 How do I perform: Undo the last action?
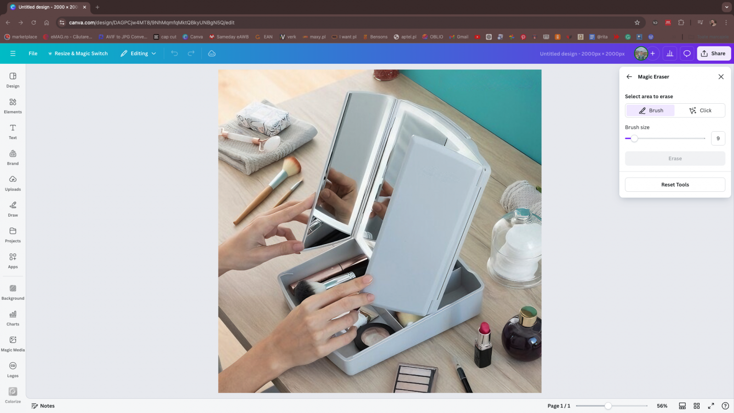[174, 53]
